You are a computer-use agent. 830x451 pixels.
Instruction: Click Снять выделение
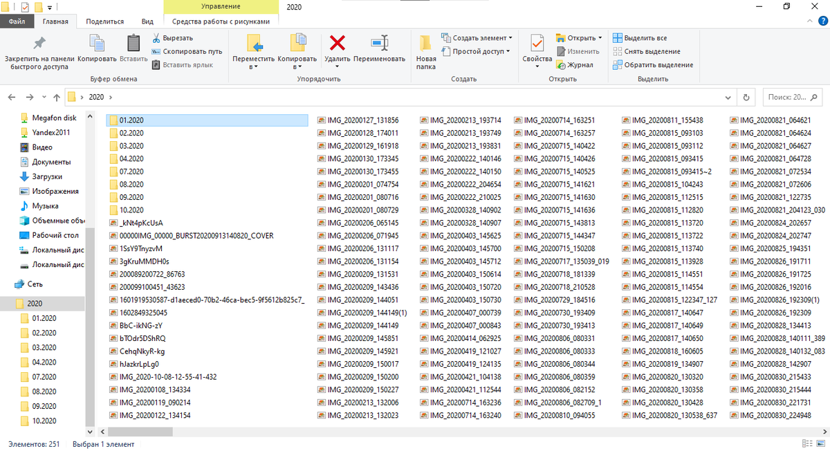647,51
